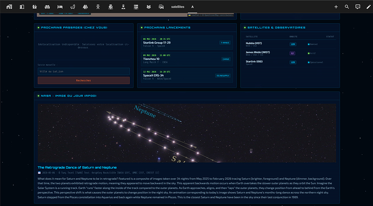Open the SpaceX CRS-34 launch card
The width and height of the screenshot is (373, 206).
[x=186, y=75]
